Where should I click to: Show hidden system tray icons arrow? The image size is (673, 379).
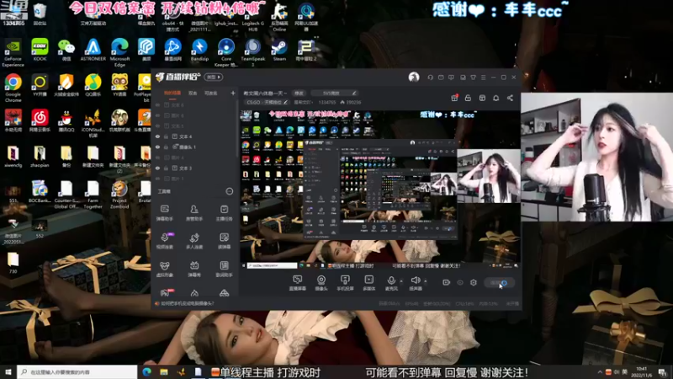(599, 371)
